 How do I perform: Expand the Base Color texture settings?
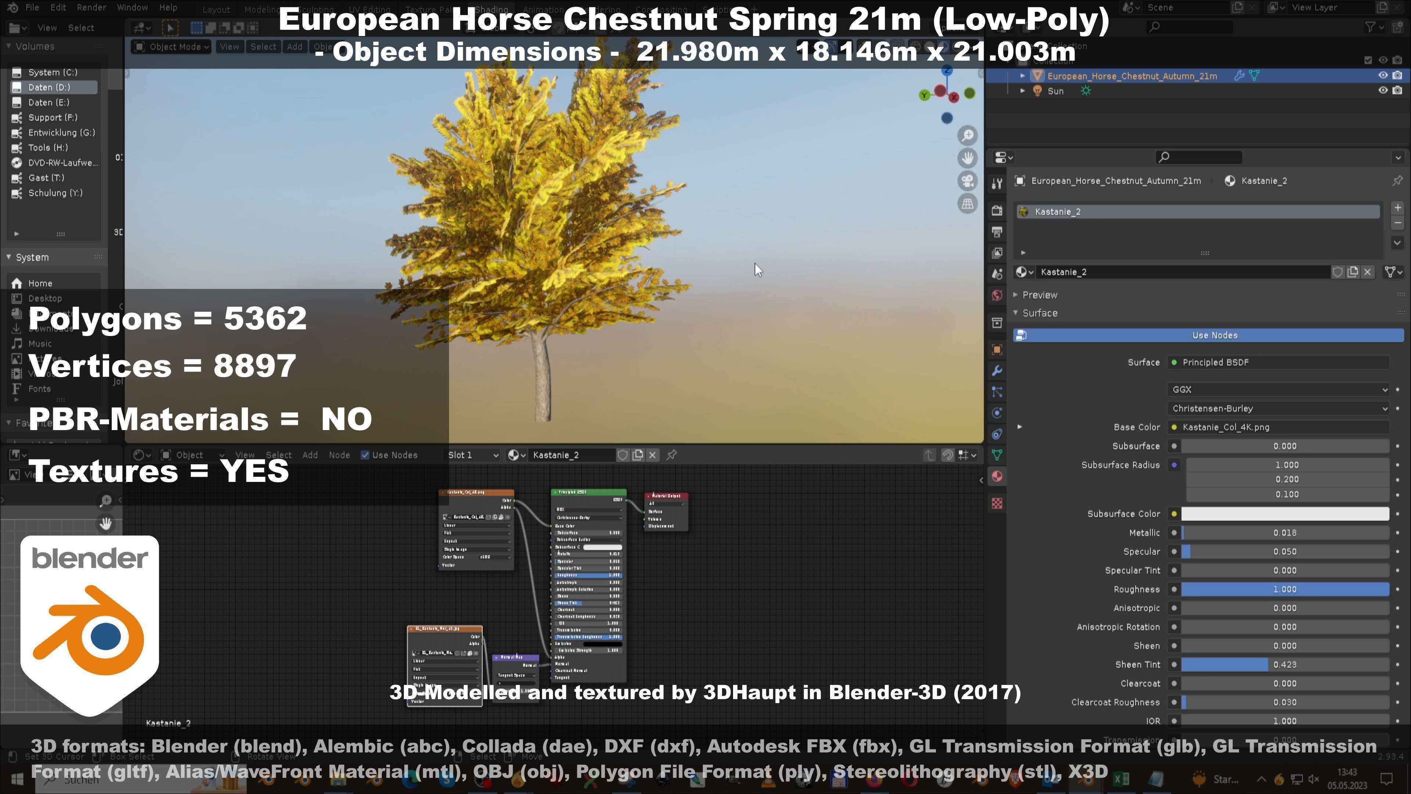(1019, 427)
